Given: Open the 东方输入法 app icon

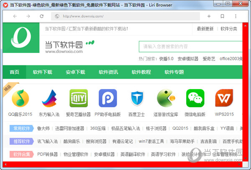Looking at the screenshot, I should point(49,98).
